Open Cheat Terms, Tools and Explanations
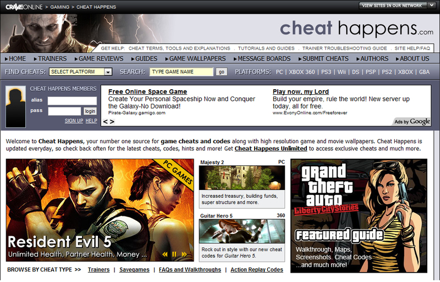 tap(179, 48)
